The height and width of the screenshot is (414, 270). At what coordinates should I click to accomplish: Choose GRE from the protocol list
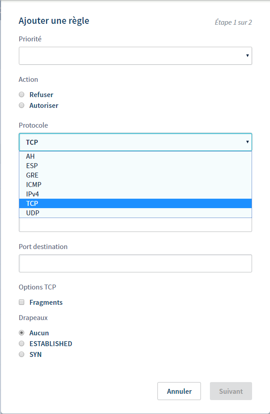[135, 175]
